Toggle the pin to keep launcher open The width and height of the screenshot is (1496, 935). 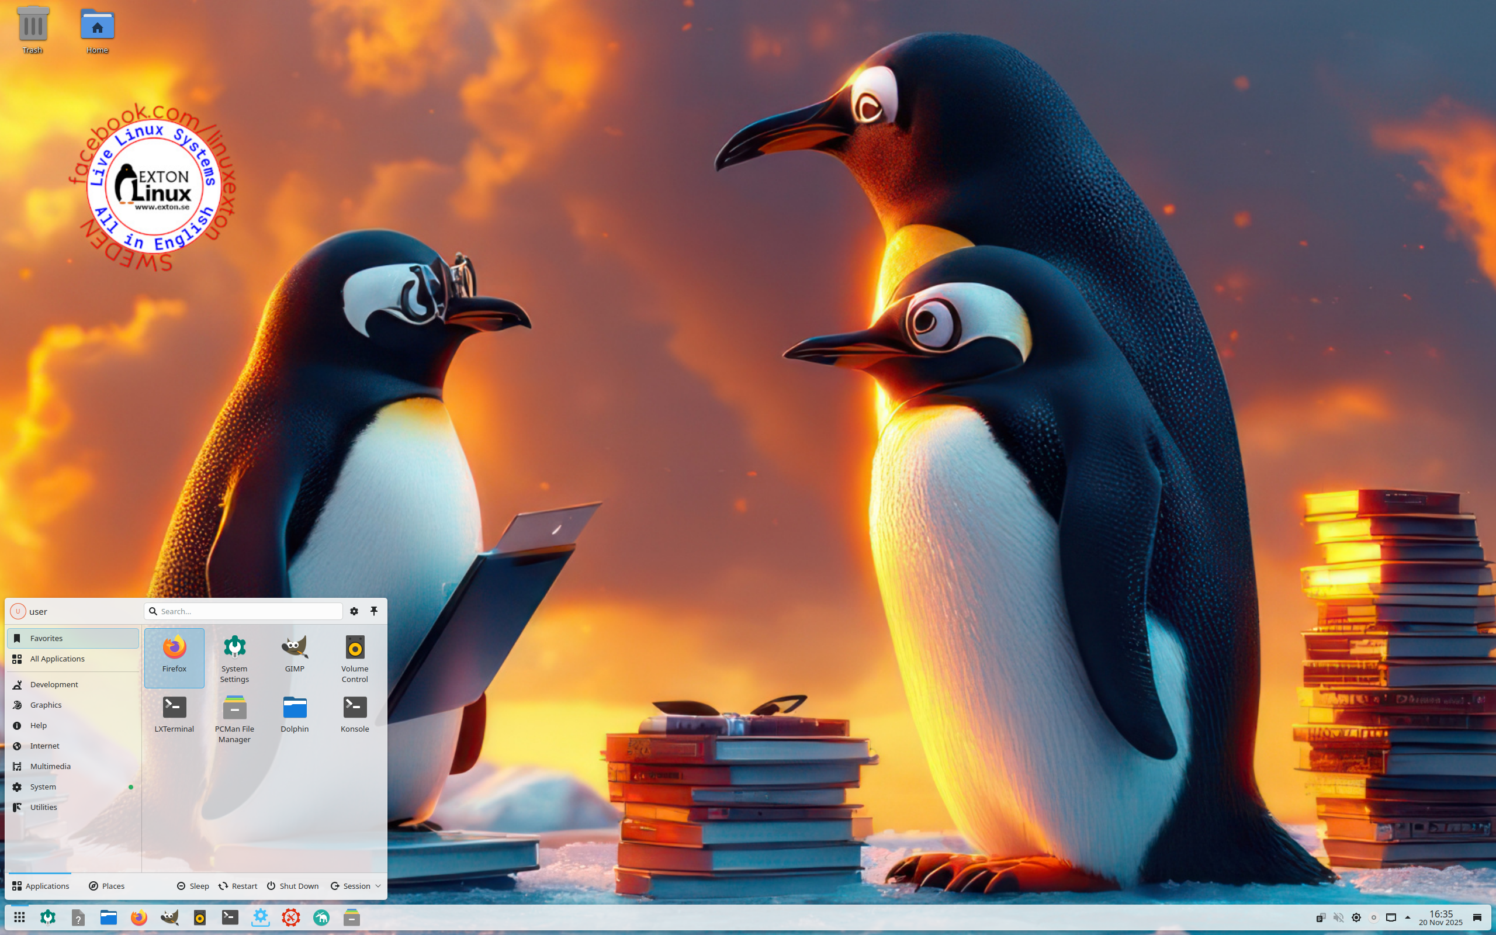tap(374, 611)
